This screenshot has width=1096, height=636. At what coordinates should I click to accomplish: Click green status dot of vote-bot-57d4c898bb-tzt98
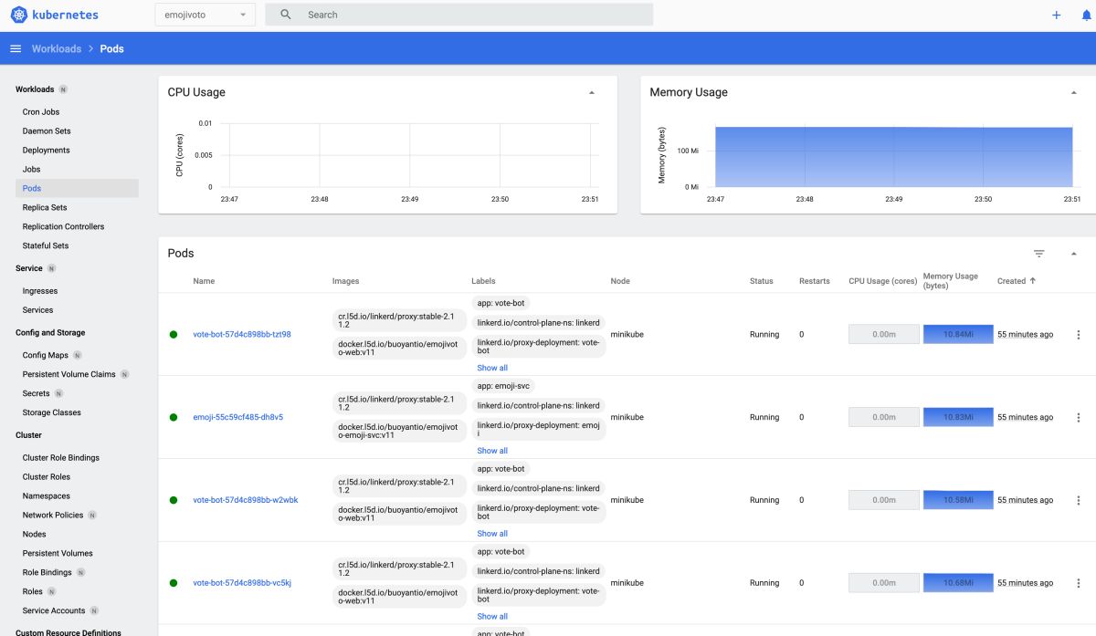click(174, 335)
